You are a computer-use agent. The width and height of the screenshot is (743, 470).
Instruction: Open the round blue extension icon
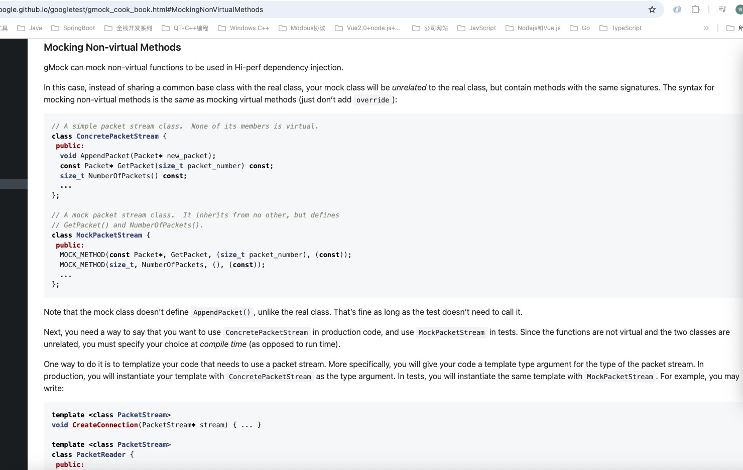[677, 10]
